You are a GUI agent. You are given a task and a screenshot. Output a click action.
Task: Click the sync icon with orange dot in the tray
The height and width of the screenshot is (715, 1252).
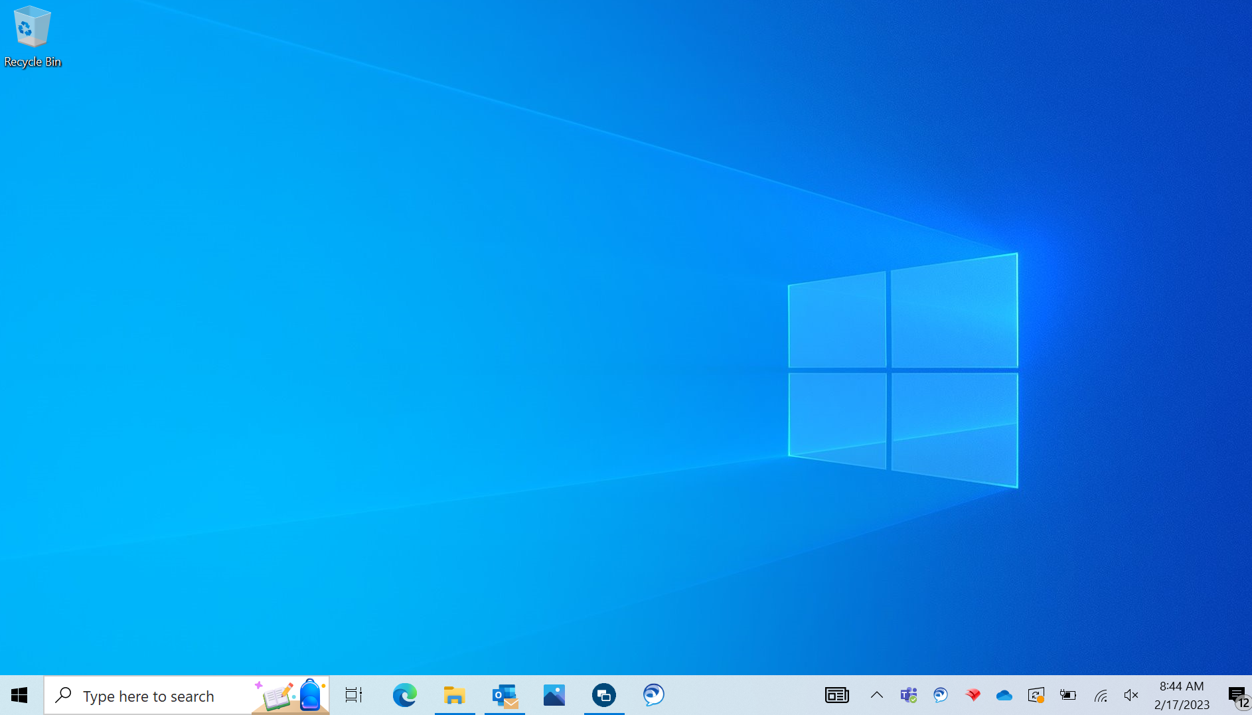click(1036, 695)
